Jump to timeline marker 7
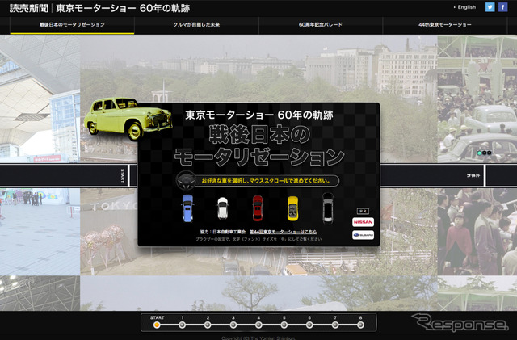The image size is (517, 340). click(x=335, y=325)
